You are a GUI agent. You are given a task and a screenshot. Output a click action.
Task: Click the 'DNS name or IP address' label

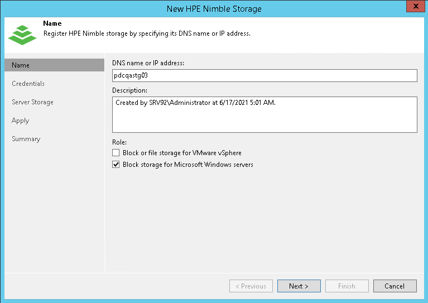148,63
